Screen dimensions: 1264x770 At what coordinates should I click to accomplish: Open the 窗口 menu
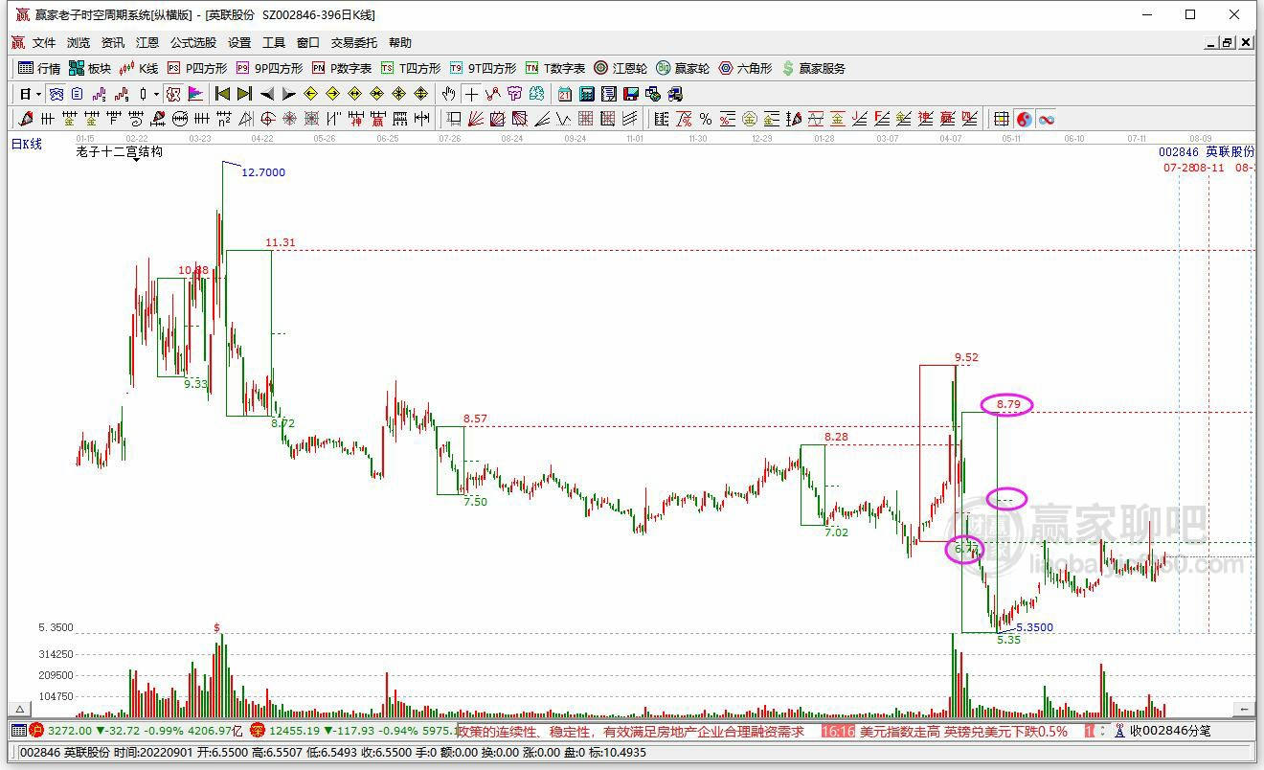(x=308, y=42)
